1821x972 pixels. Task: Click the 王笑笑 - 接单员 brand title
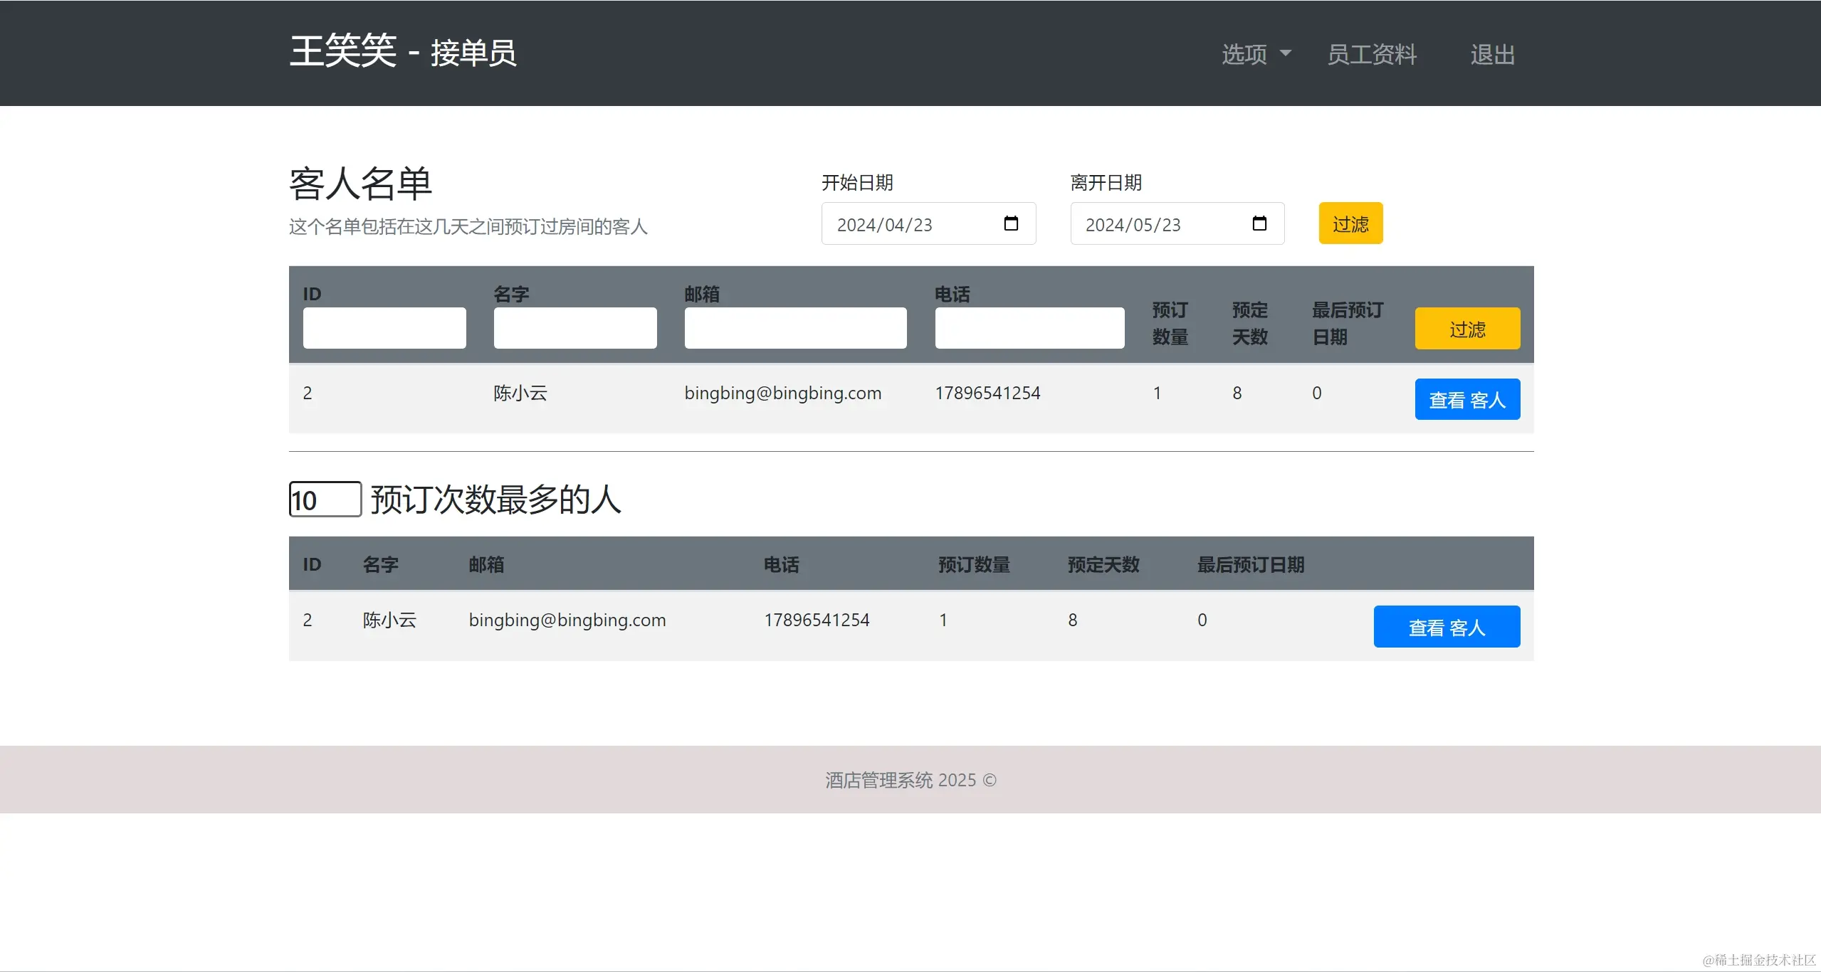tap(402, 53)
